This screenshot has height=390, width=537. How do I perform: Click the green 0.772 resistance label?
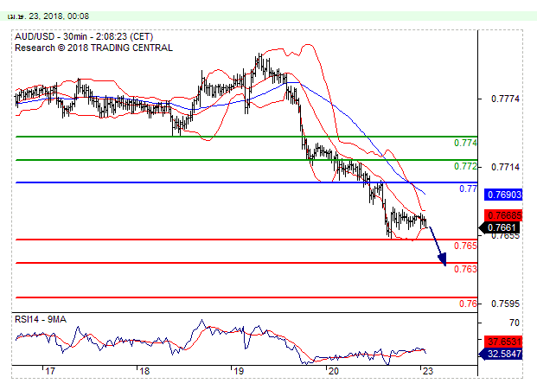tap(465, 166)
